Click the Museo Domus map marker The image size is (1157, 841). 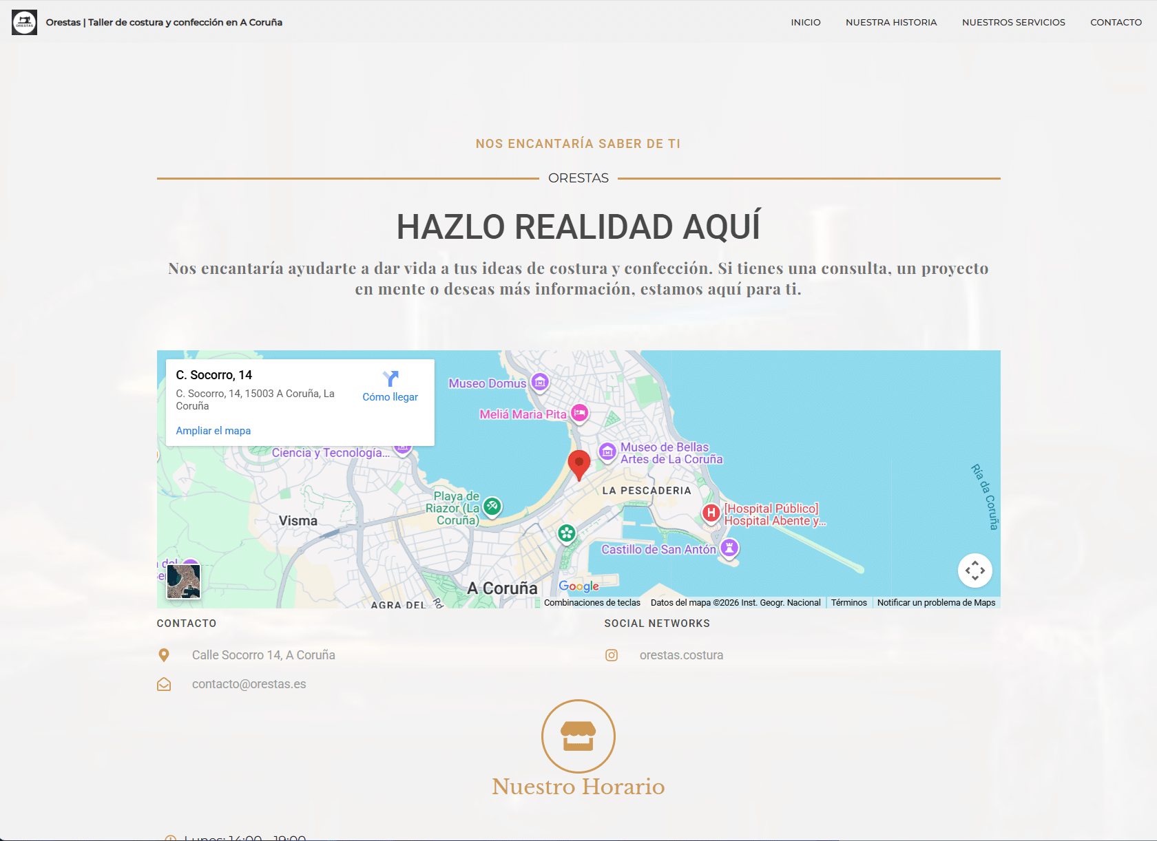(x=541, y=383)
